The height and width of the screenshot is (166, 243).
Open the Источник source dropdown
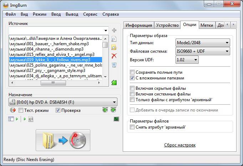coord(106,31)
